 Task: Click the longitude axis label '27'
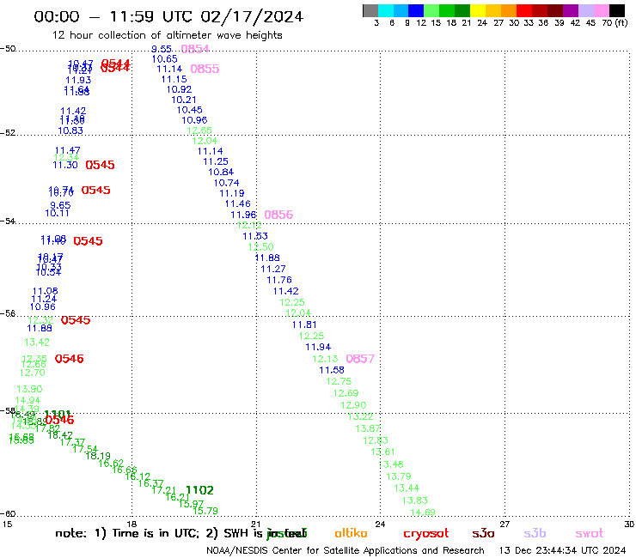[505, 525]
